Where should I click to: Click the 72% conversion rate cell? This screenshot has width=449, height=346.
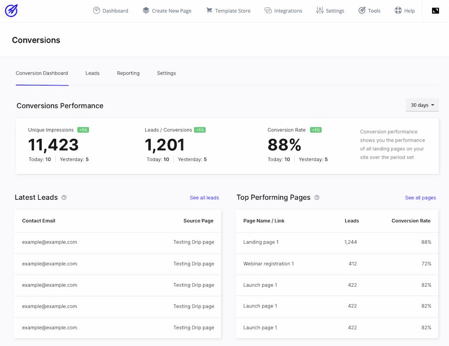click(x=426, y=264)
